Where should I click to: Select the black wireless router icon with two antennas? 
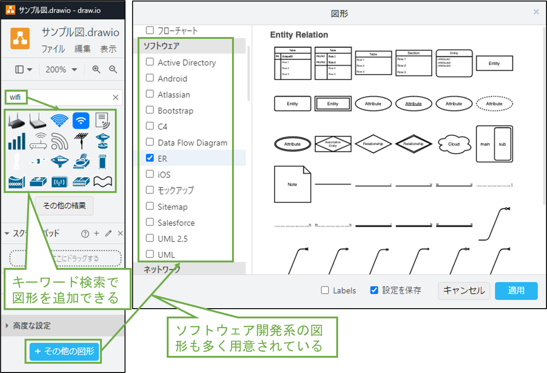point(16,121)
